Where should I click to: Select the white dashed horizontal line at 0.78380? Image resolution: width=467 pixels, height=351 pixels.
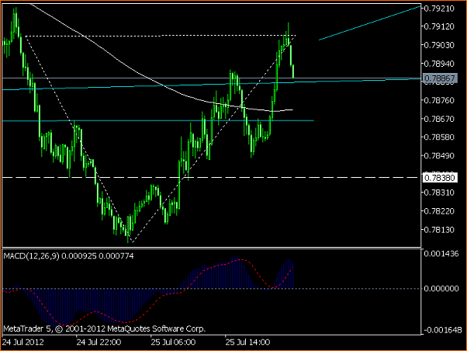pos(209,177)
